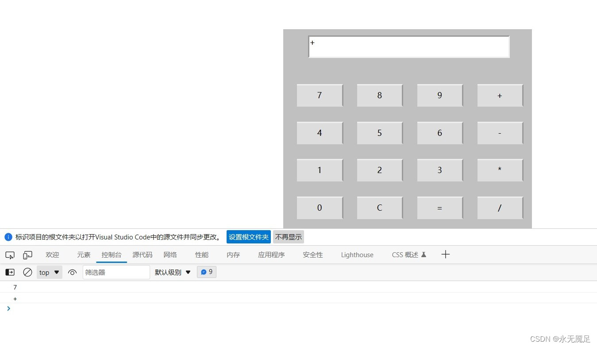This screenshot has width=597, height=347.
Task: Tap calculator key 8
Action: pos(380,96)
